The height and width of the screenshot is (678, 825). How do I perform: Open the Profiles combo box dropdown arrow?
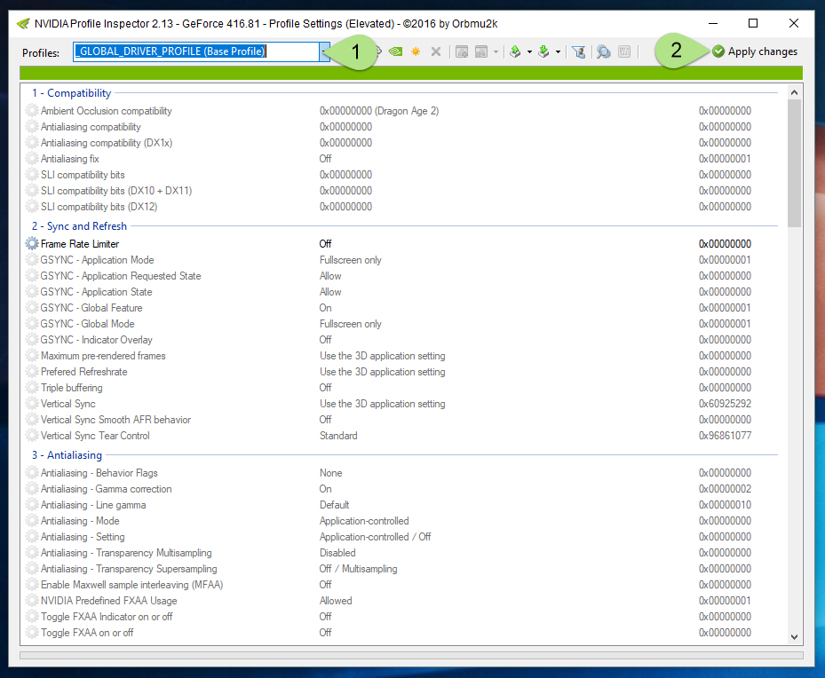coord(325,51)
